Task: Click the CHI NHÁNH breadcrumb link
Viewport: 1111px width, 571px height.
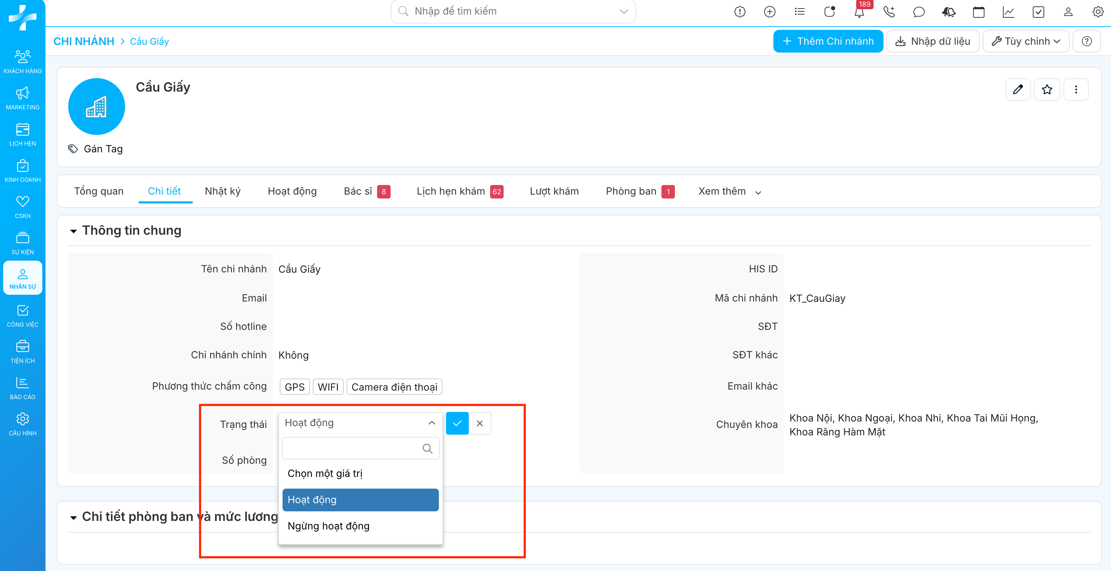Action: (84, 41)
